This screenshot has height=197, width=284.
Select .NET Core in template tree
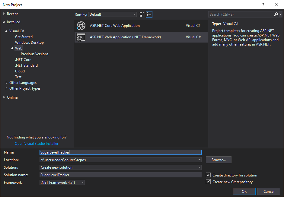tap(23, 60)
